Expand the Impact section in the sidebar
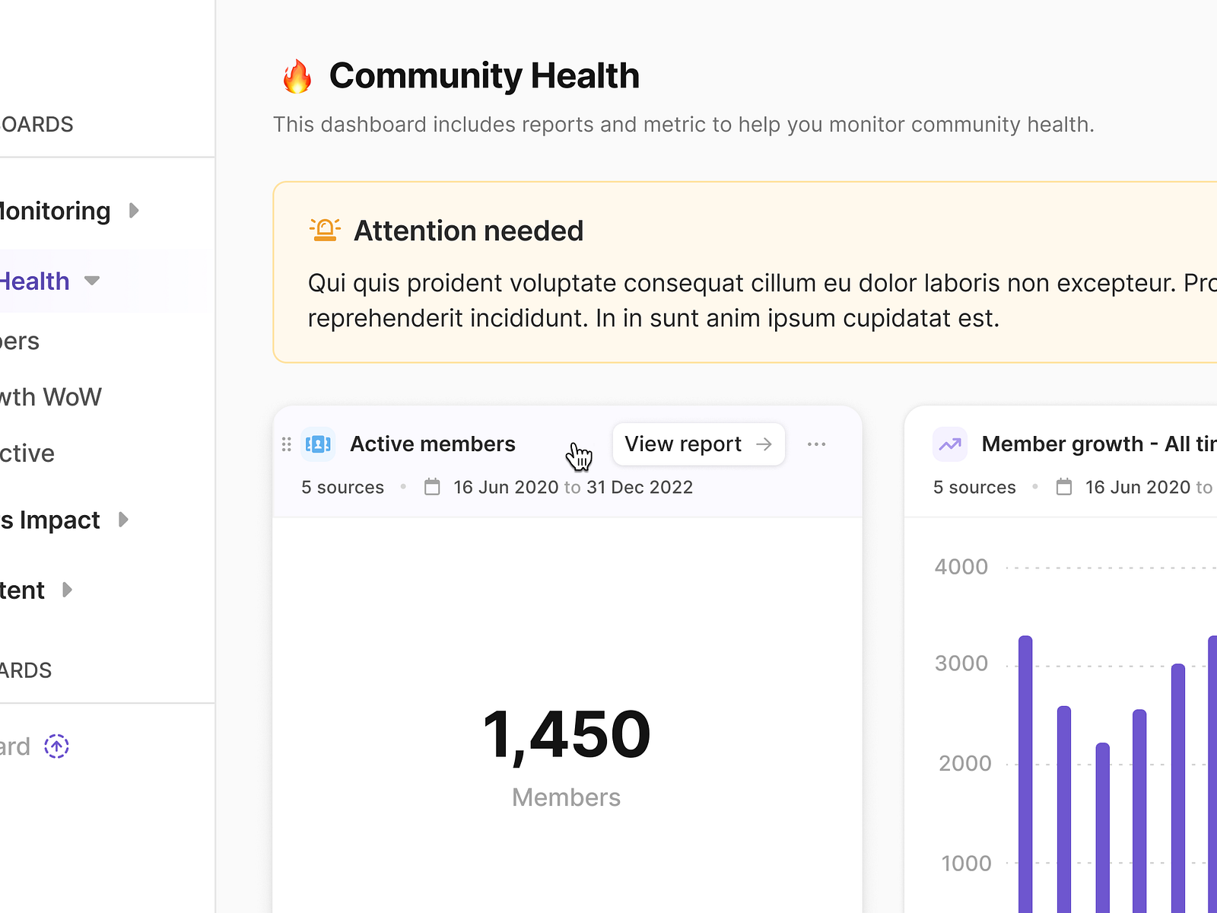The width and height of the screenshot is (1217, 913). pyautogui.click(x=125, y=520)
